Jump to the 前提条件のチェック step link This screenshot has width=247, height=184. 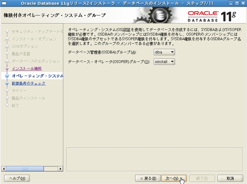point(29,83)
